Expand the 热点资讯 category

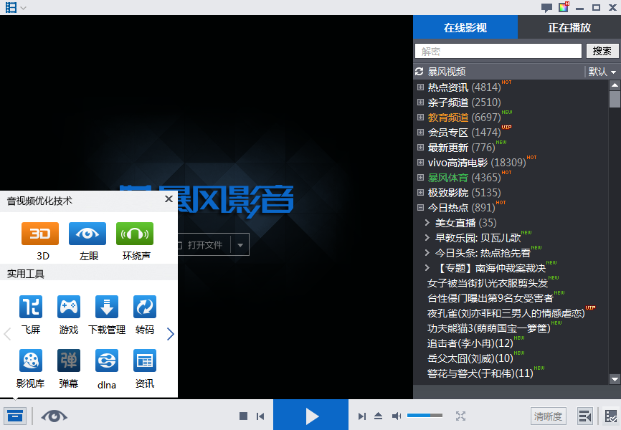pyautogui.click(x=421, y=87)
